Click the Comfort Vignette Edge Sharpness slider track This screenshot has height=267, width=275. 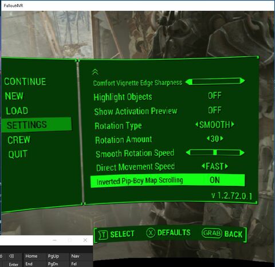pyautogui.click(x=215, y=81)
